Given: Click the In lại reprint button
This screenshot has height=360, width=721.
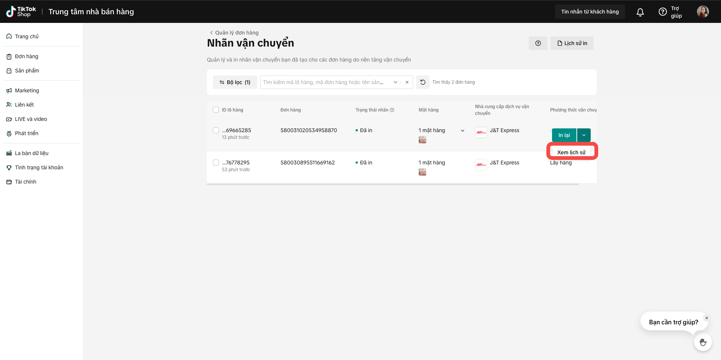Looking at the screenshot, I should (x=564, y=135).
